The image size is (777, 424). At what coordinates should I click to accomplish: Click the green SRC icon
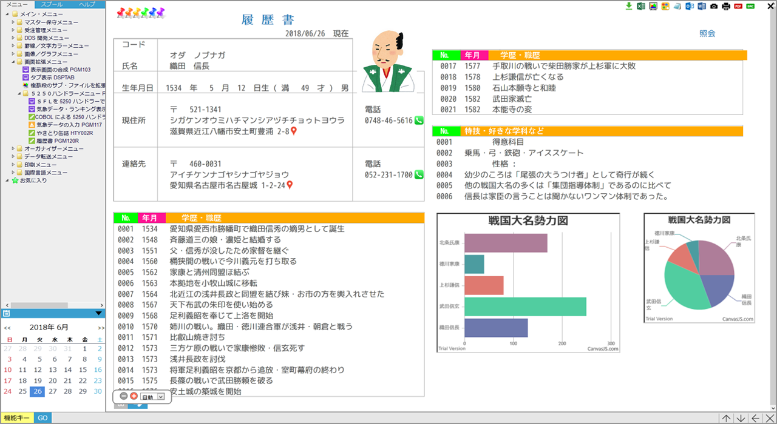[x=751, y=6]
